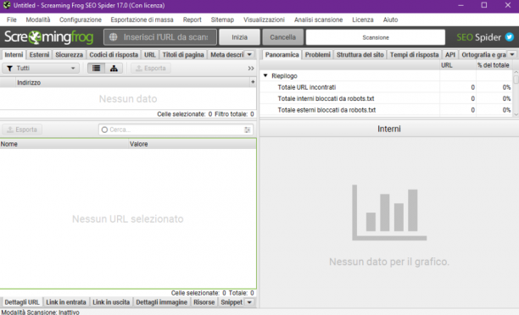Select the Sicurezza tab
Image resolution: width=519 pixels, height=315 pixels.
point(70,54)
